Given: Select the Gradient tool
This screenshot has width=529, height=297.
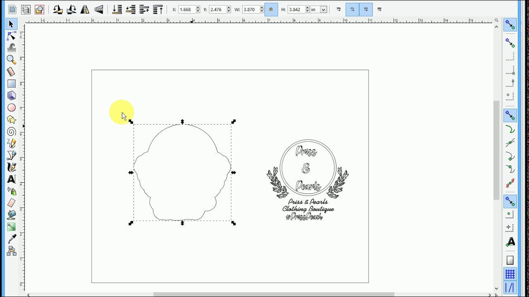Looking at the screenshot, I should click(12, 227).
